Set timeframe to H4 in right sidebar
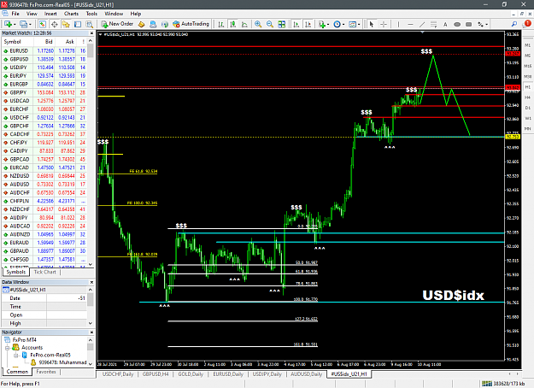Viewport: 534px width, 388px height. point(527,97)
